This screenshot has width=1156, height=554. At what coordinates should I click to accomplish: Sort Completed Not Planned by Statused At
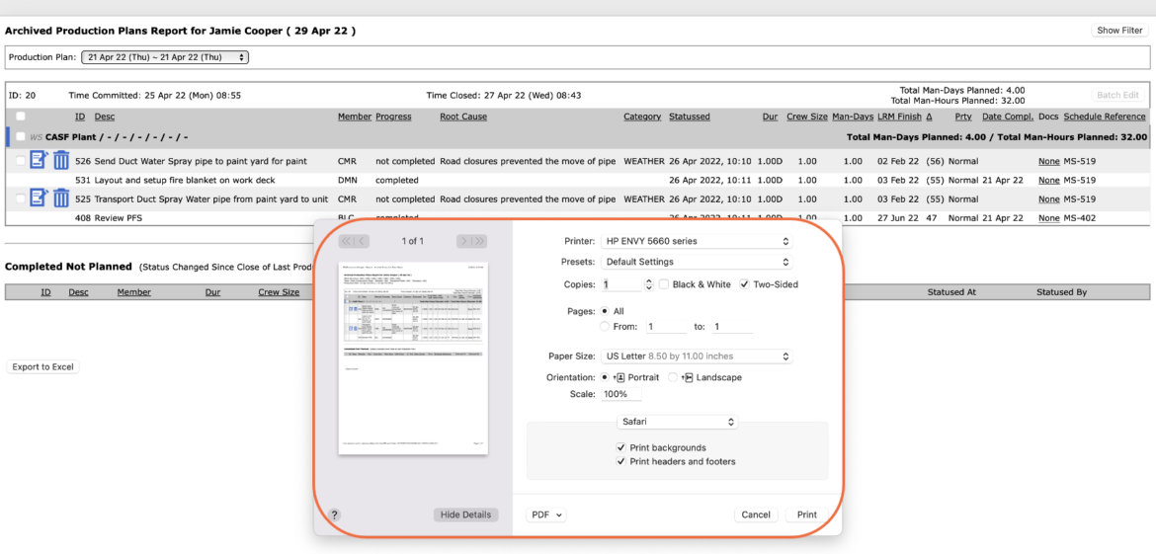tap(951, 292)
